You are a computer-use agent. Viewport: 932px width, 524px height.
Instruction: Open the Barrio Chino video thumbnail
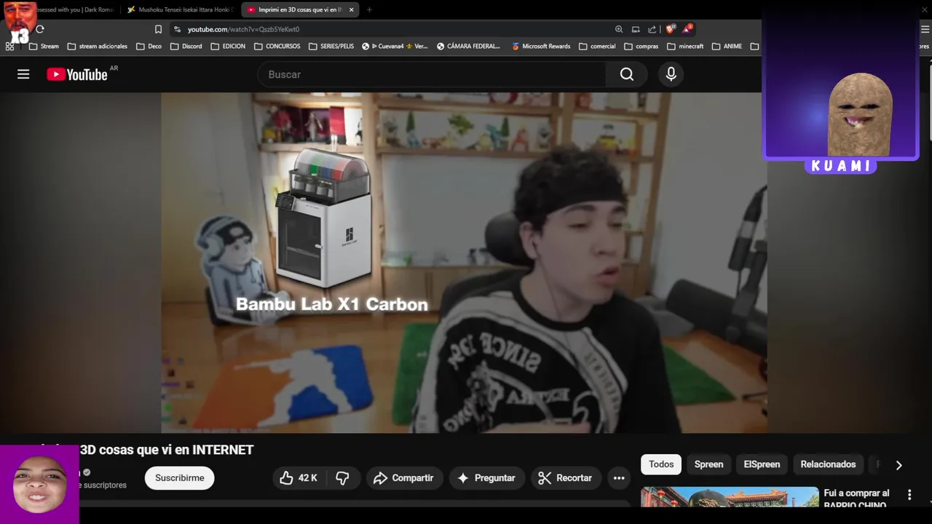point(730,497)
